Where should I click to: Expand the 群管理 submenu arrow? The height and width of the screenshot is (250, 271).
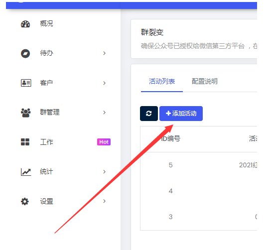click(x=104, y=113)
